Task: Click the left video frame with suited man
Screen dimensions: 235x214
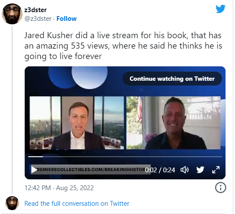Action: pyautogui.click(x=77, y=123)
